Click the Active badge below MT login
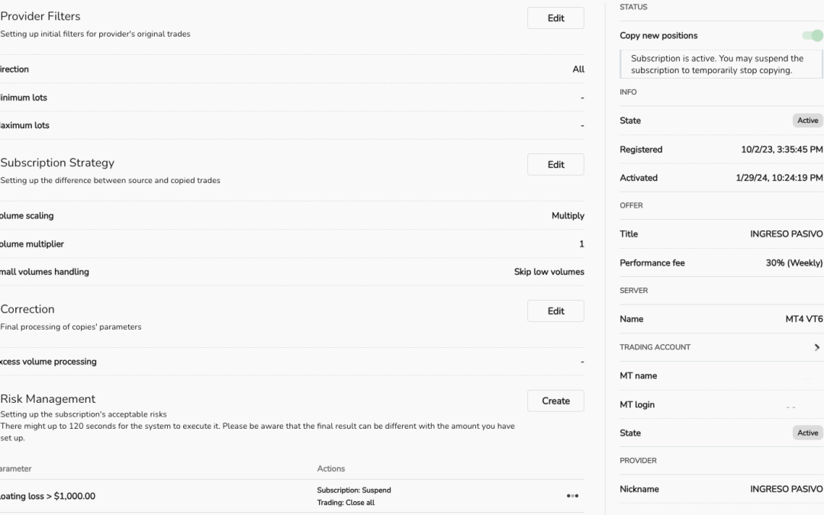824x515 pixels. tap(807, 433)
